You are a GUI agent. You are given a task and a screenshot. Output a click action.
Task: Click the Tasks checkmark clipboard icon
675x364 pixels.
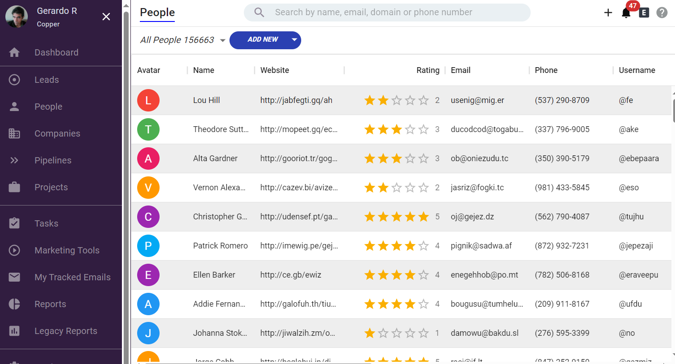point(14,223)
